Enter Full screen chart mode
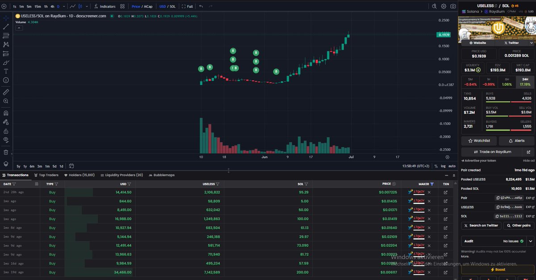Viewport: 536px width, 280px height. pyautogui.click(x=188, y=6)
